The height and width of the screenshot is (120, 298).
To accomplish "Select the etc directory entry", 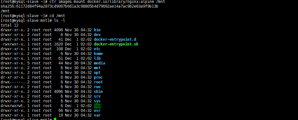I will click(97, 49).
